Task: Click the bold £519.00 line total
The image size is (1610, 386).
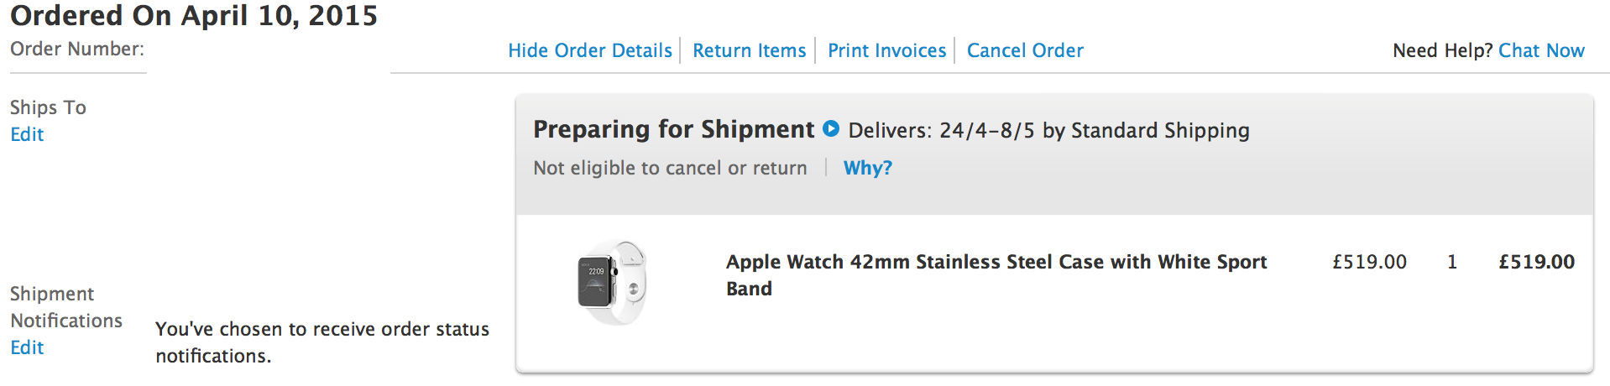Action: point(1536,262)
